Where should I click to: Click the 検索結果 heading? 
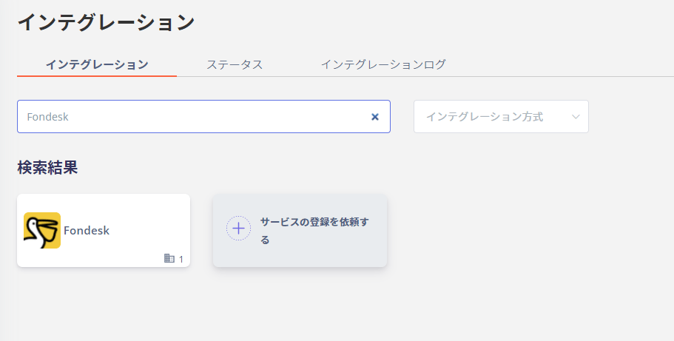click(47, 167)
